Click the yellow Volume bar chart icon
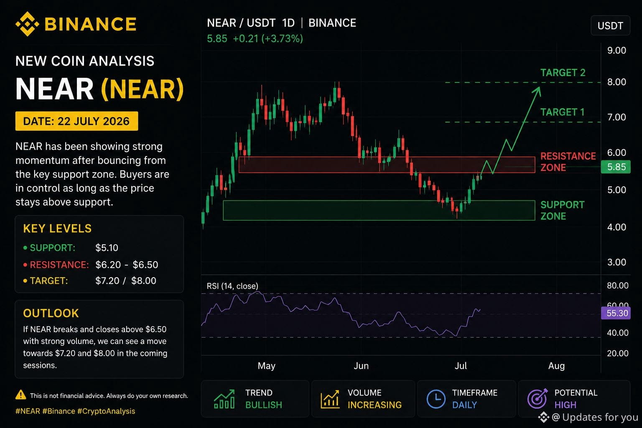This screenshot has width=642, height=428. click(330, 399)
